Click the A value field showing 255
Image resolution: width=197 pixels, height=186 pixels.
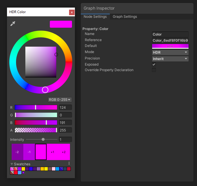pyautogui.click(x=65, y=130)
